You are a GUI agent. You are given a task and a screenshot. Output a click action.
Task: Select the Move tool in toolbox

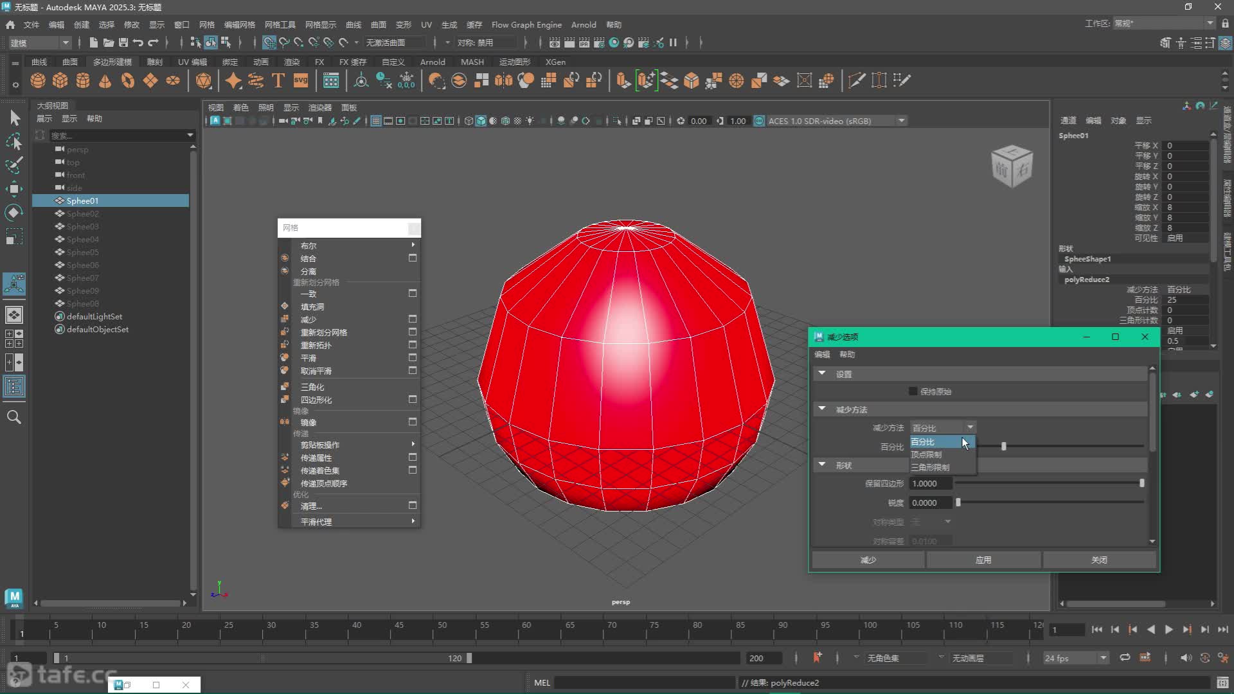14,188
